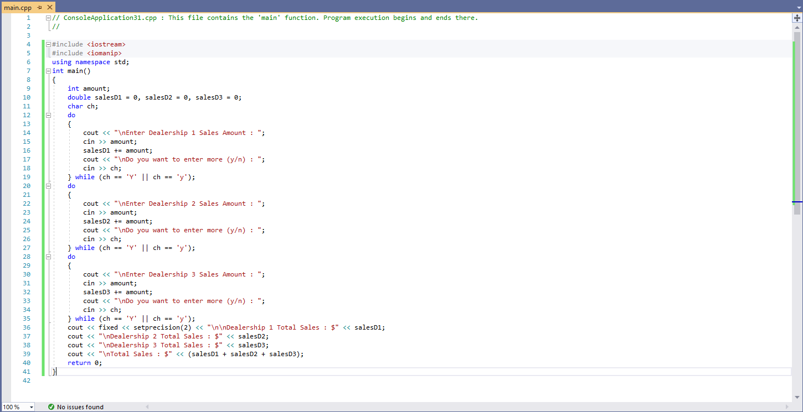Click the vertical scrollbar down arrow
This screenshot has width=803, height=412.
pos(797,397)
